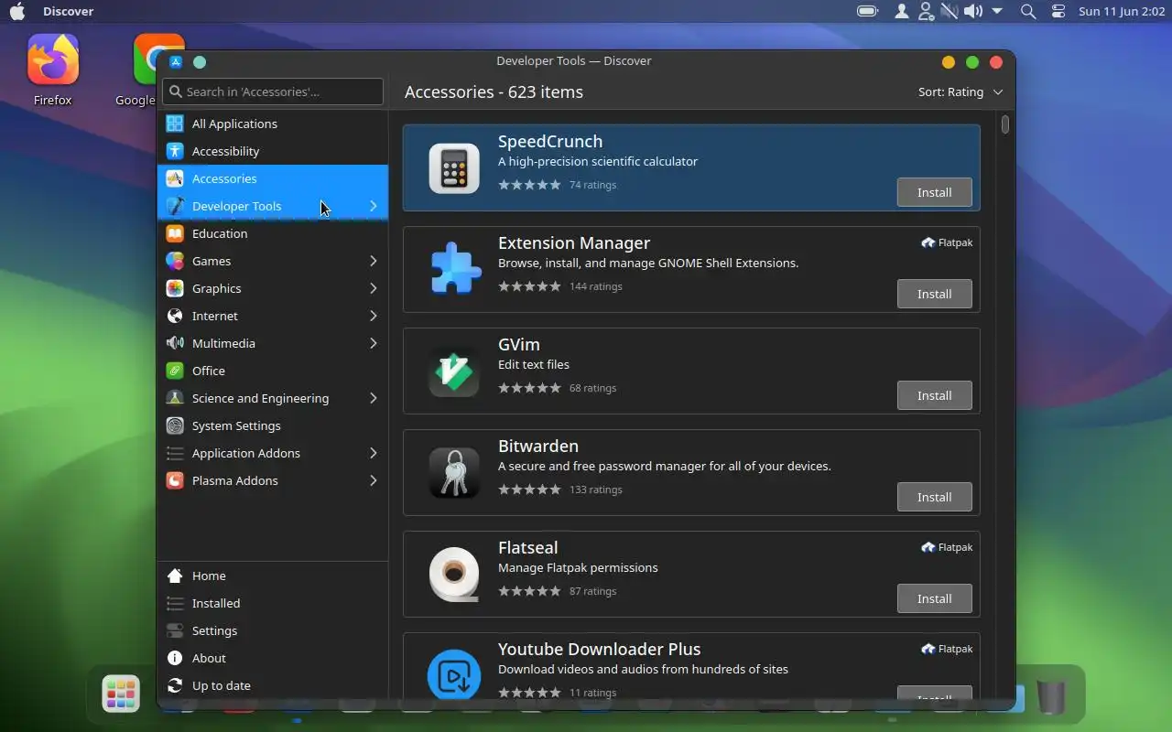Click the About info icon

tap(175, 658)
